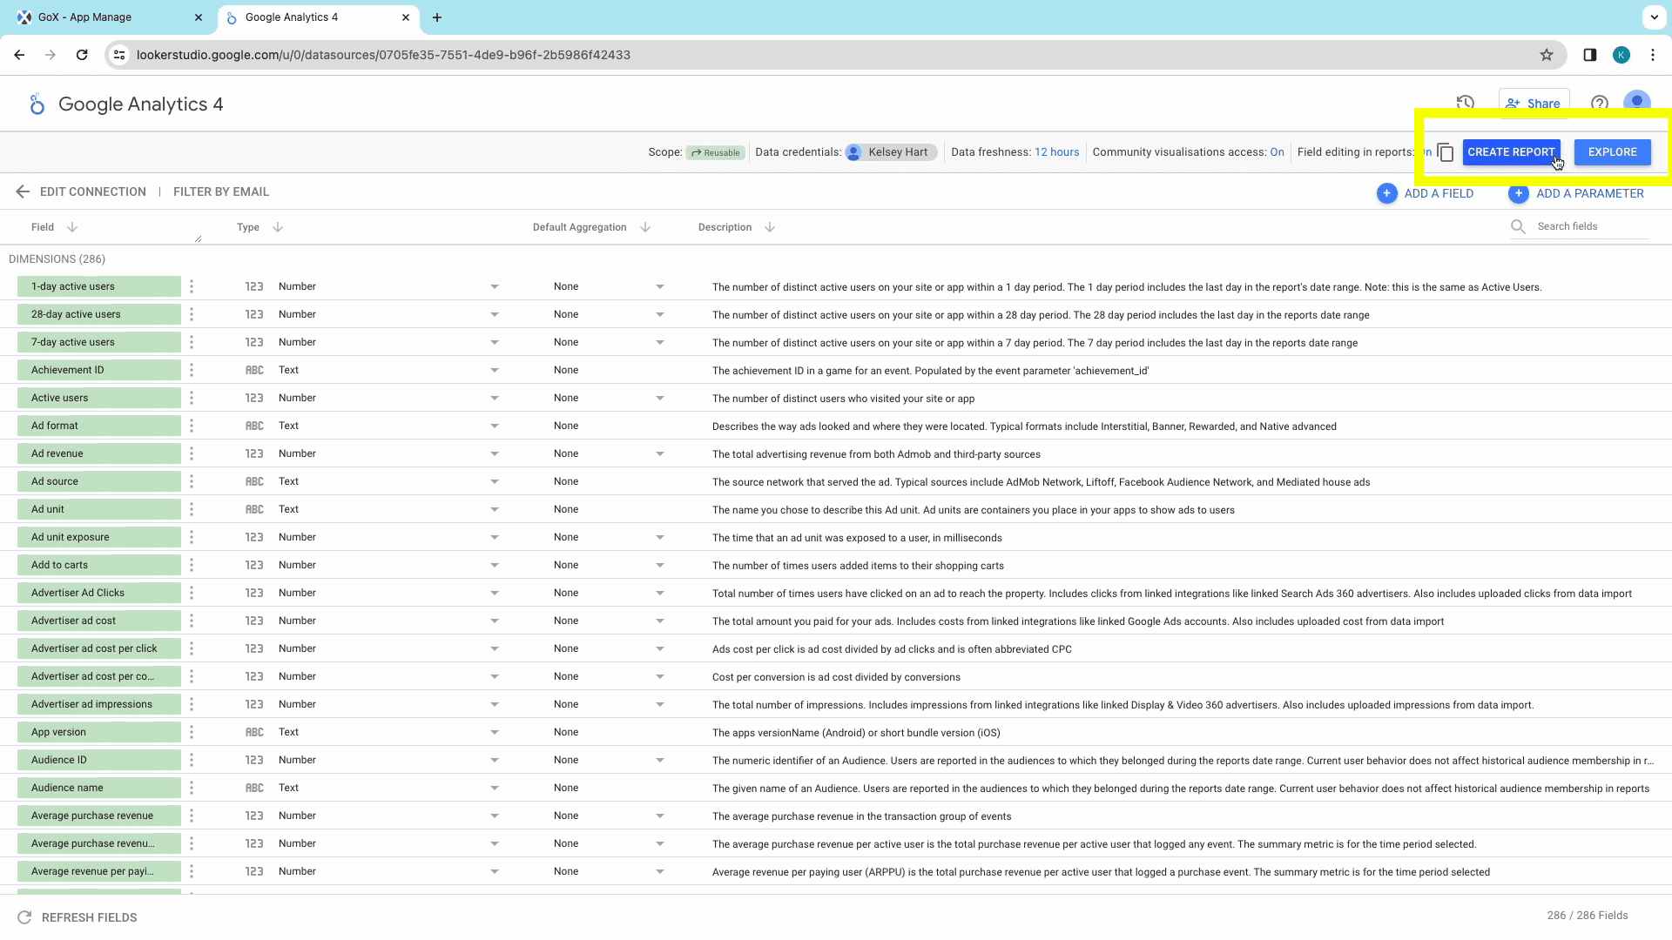Click EDIT CONNECTION link
Screen dimensions: 1672x940
pyautogui.click(x=93, y=191)
